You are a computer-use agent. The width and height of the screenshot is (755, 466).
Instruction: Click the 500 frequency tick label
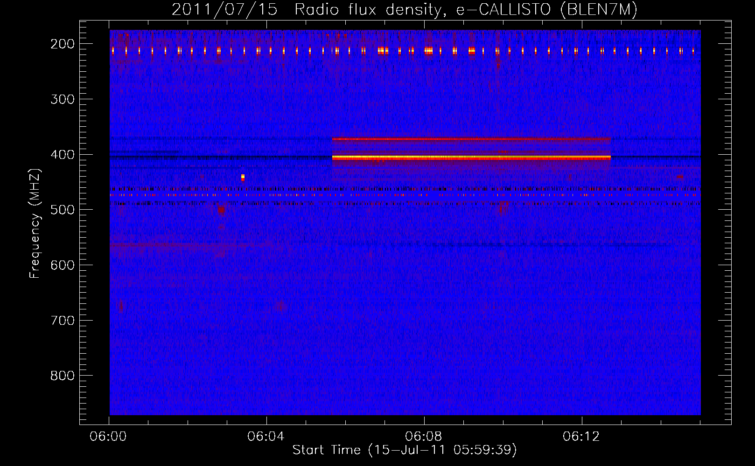point(62,210)
